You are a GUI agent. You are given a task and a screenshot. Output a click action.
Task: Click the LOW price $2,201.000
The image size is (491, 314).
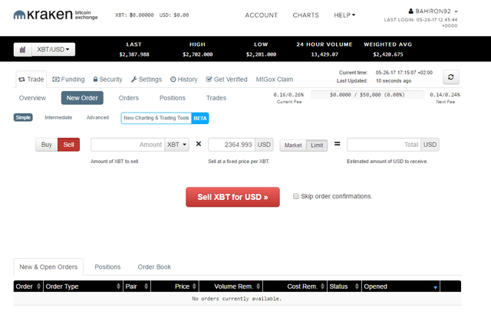pos(261,54)
